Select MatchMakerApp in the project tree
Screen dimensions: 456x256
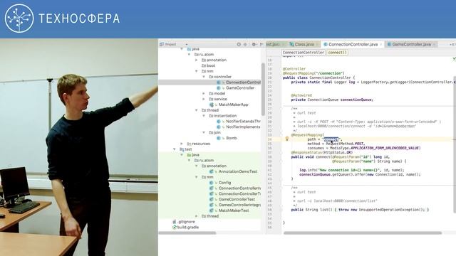233,105
